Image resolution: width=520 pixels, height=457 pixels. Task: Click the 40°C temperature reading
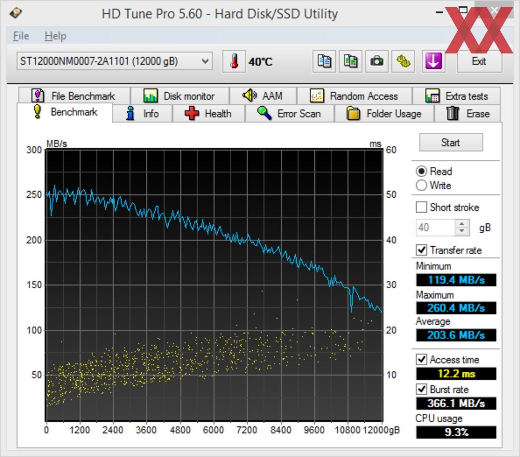[261, 62]
